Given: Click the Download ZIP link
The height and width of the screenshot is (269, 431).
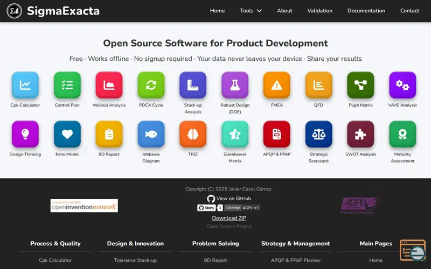Looking at the screenshot, I should click(x=229, y=218).
